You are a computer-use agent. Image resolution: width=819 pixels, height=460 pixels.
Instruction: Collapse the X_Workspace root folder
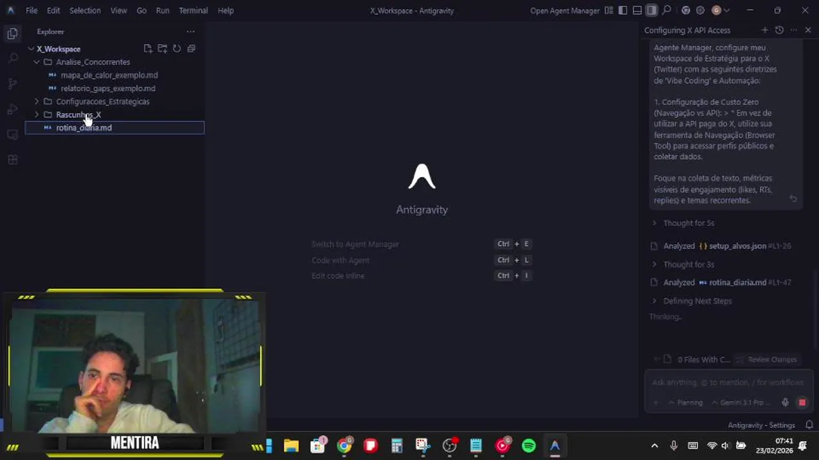(31, 49)
